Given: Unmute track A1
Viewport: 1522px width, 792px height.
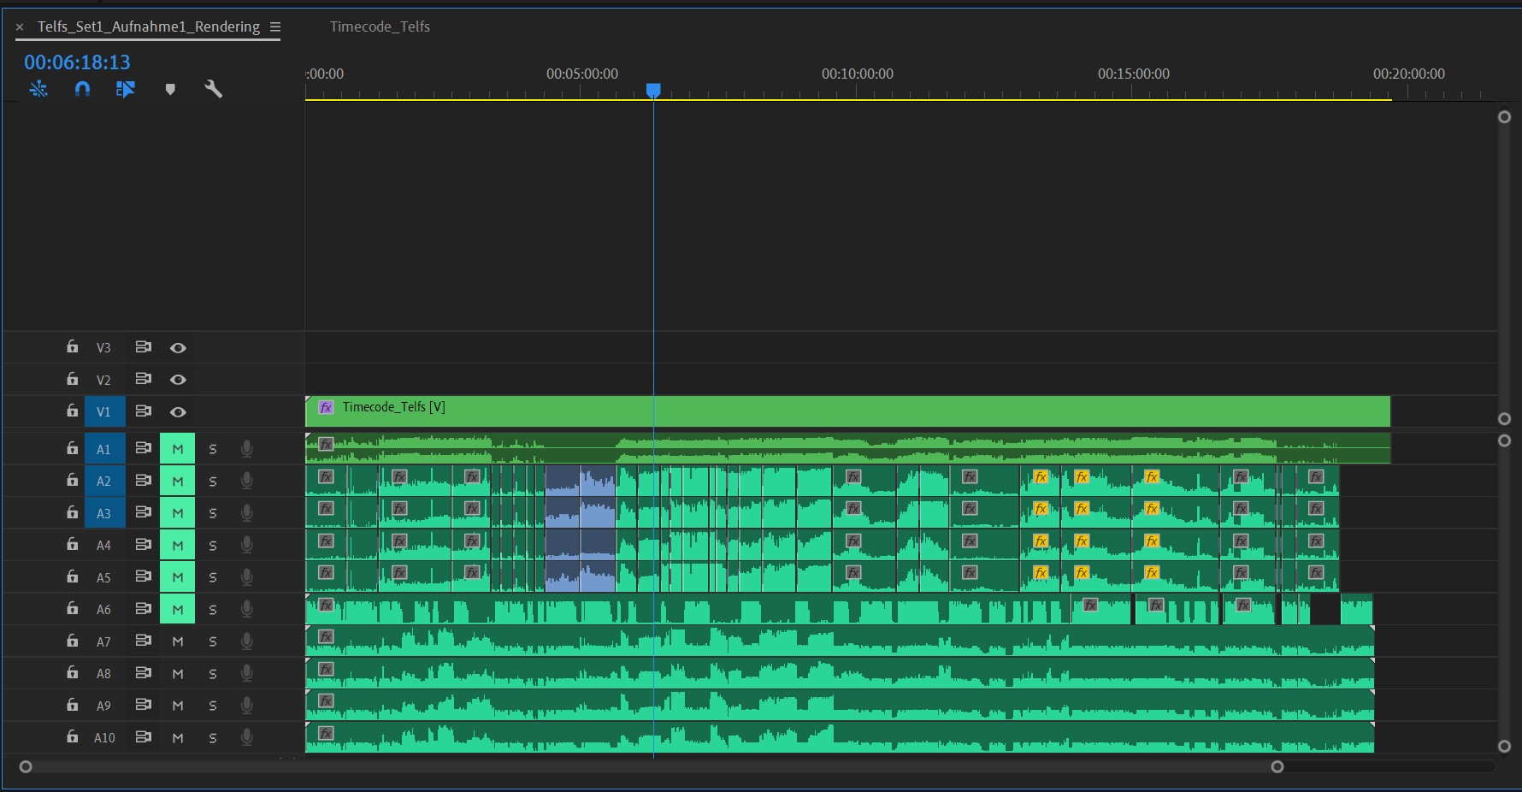Looking at the screenshot, I should pyautogui.click(x=178, y=449).
